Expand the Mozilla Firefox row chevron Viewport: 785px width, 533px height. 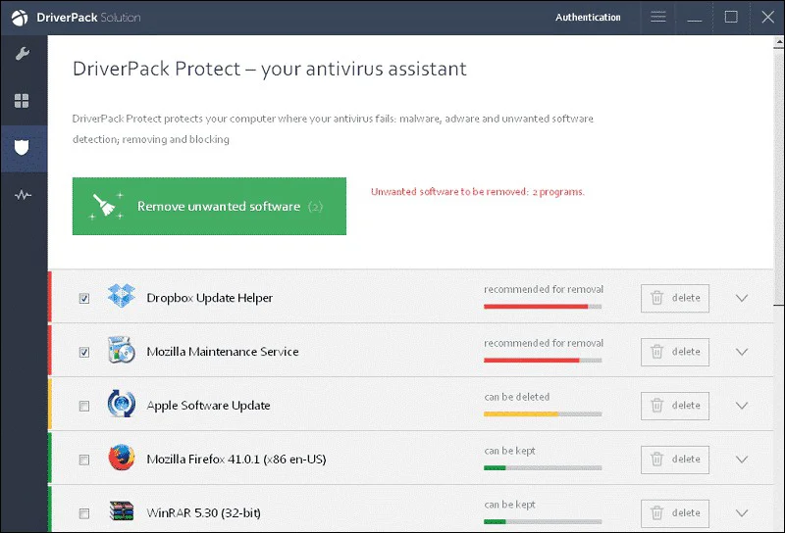pyautogui.click(x=741, y=460)
